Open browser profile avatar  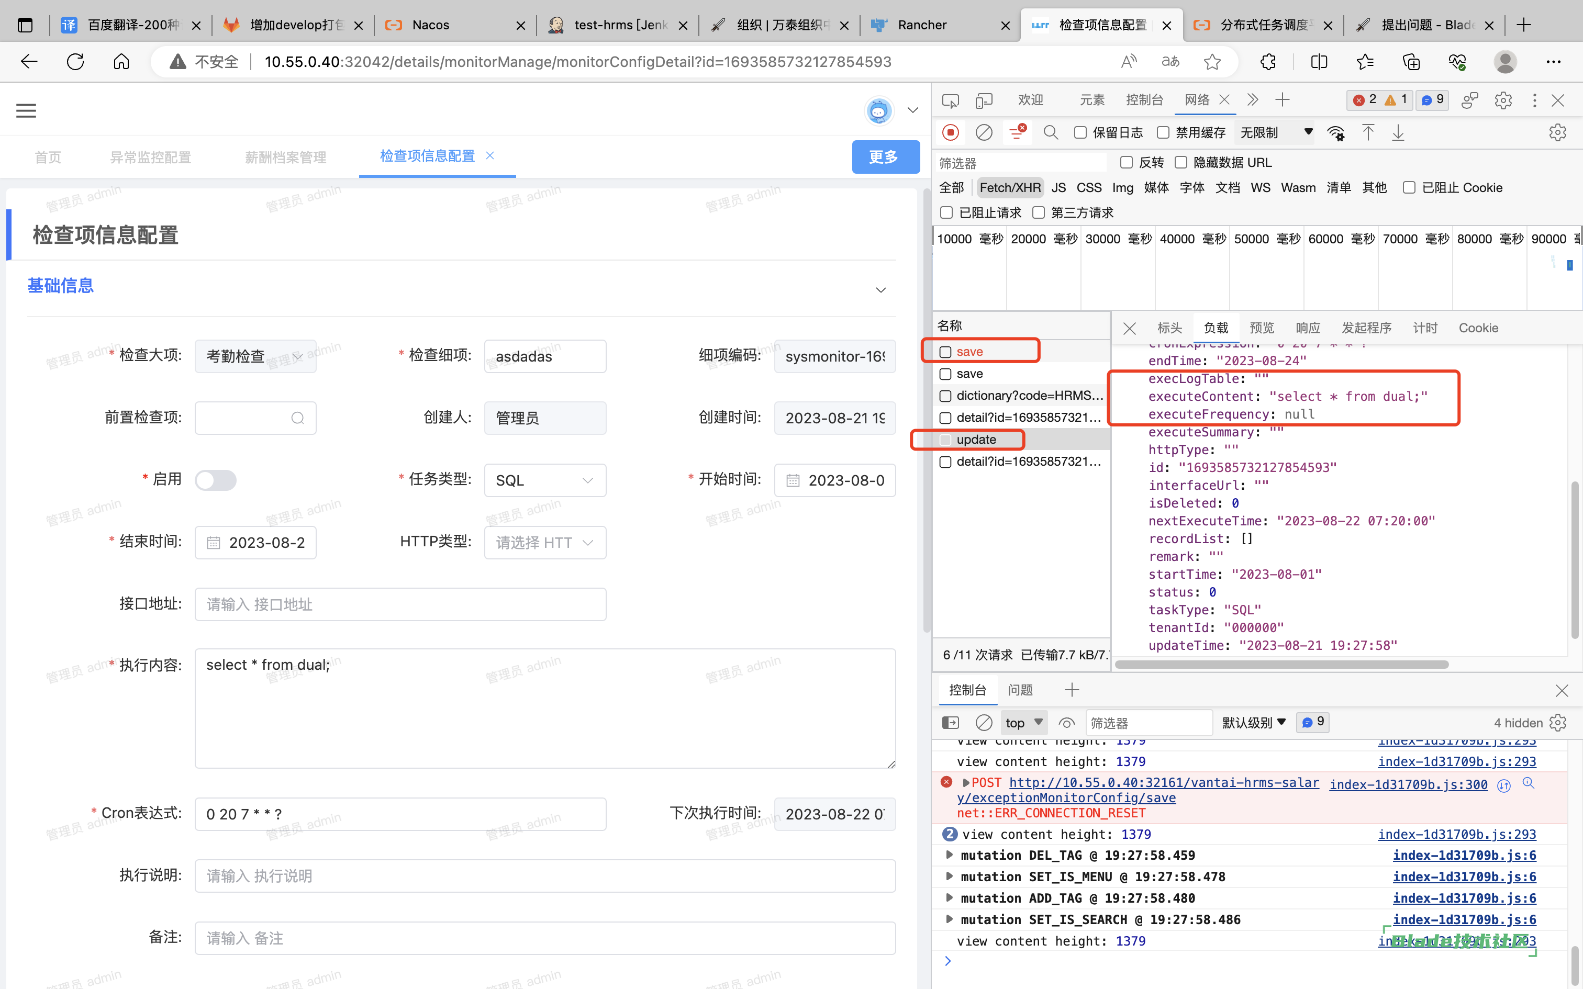coord(1505,62)
